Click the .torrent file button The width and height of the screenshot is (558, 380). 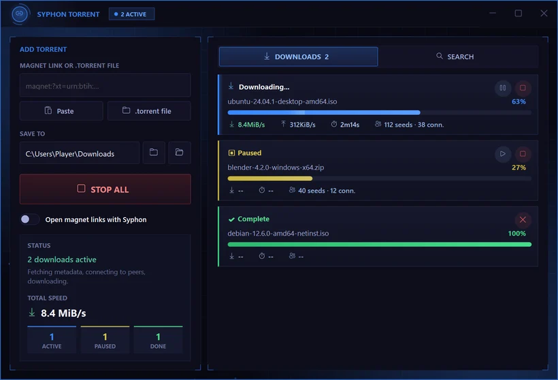point(149,111)
